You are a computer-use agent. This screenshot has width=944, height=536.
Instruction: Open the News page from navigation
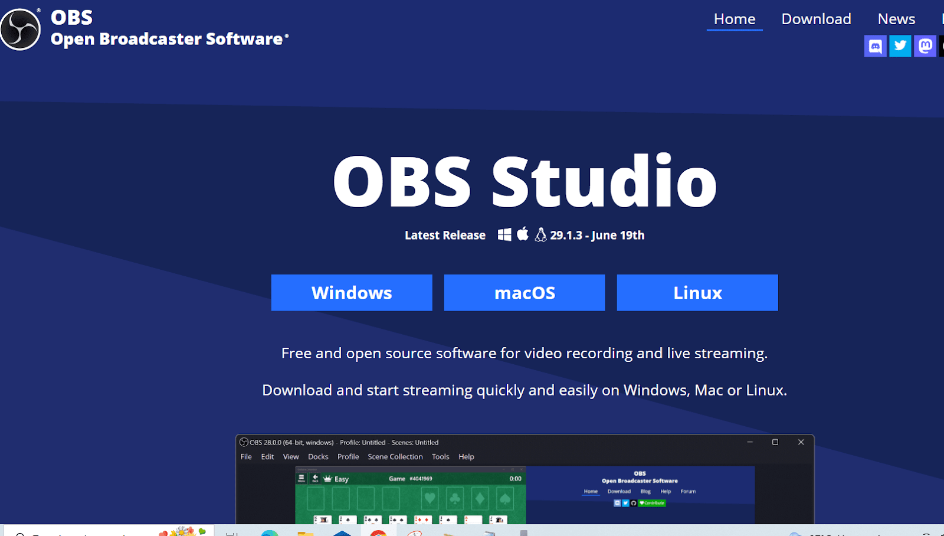897,19
